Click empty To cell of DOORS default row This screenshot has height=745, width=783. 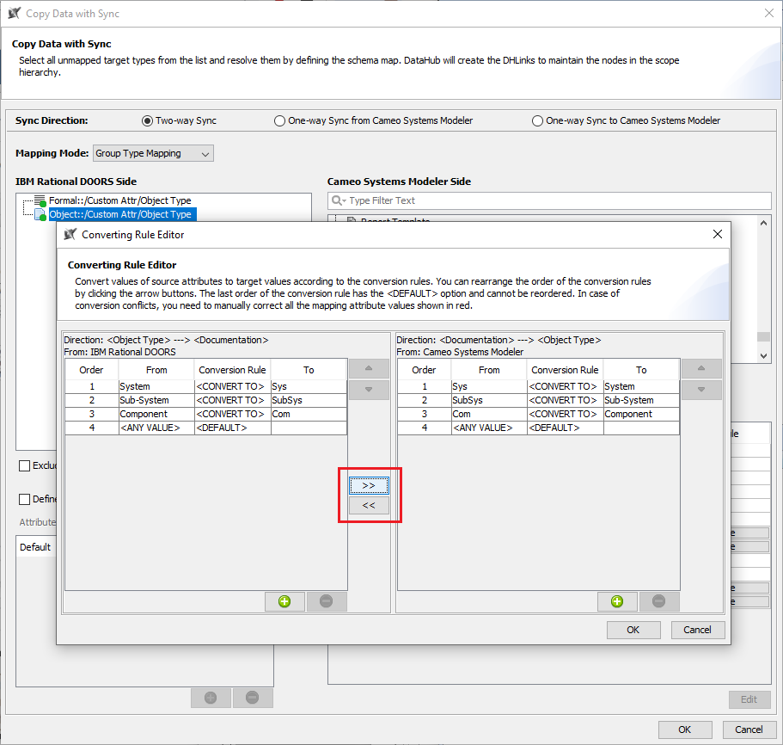coord(309,428)
